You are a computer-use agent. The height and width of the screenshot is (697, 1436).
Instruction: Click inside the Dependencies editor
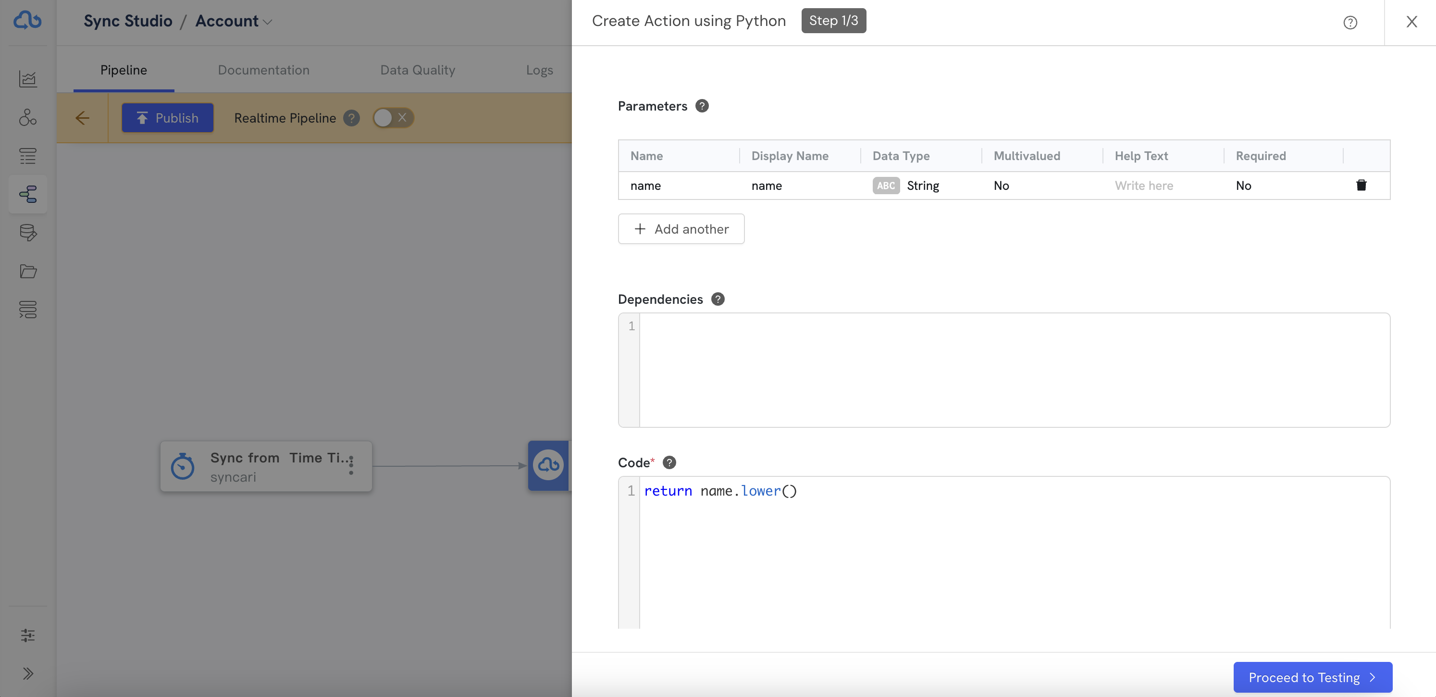(x=1014, y=370)
